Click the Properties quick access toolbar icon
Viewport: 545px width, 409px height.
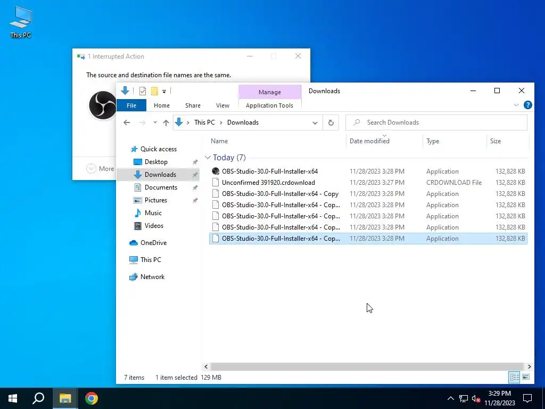[143, 91]
